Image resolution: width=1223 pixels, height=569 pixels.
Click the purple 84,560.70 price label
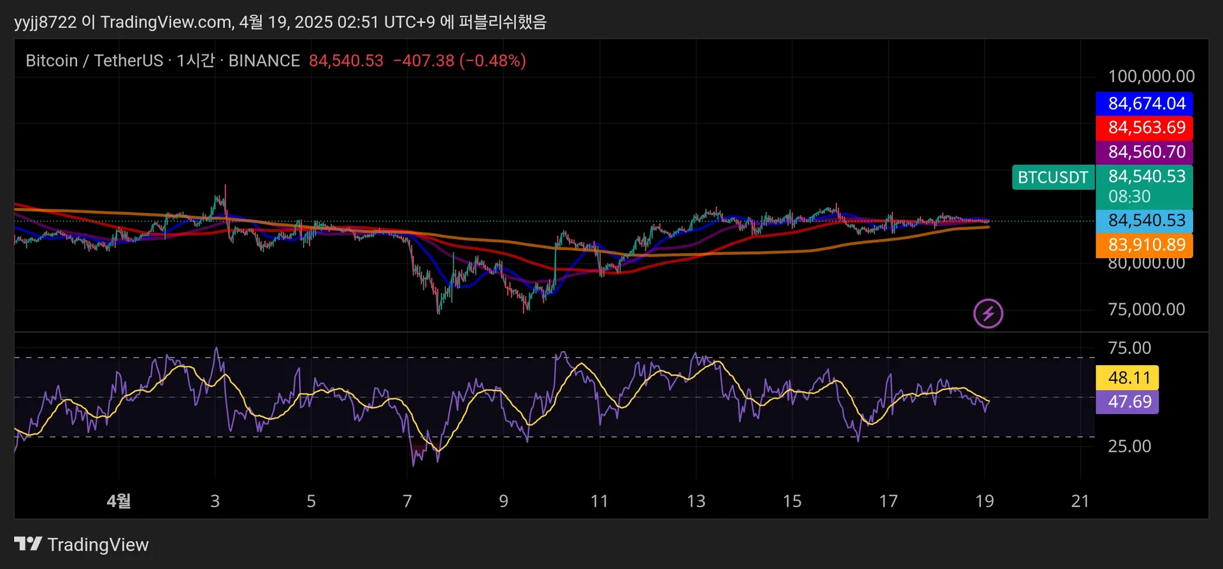tap(1144, 152)
